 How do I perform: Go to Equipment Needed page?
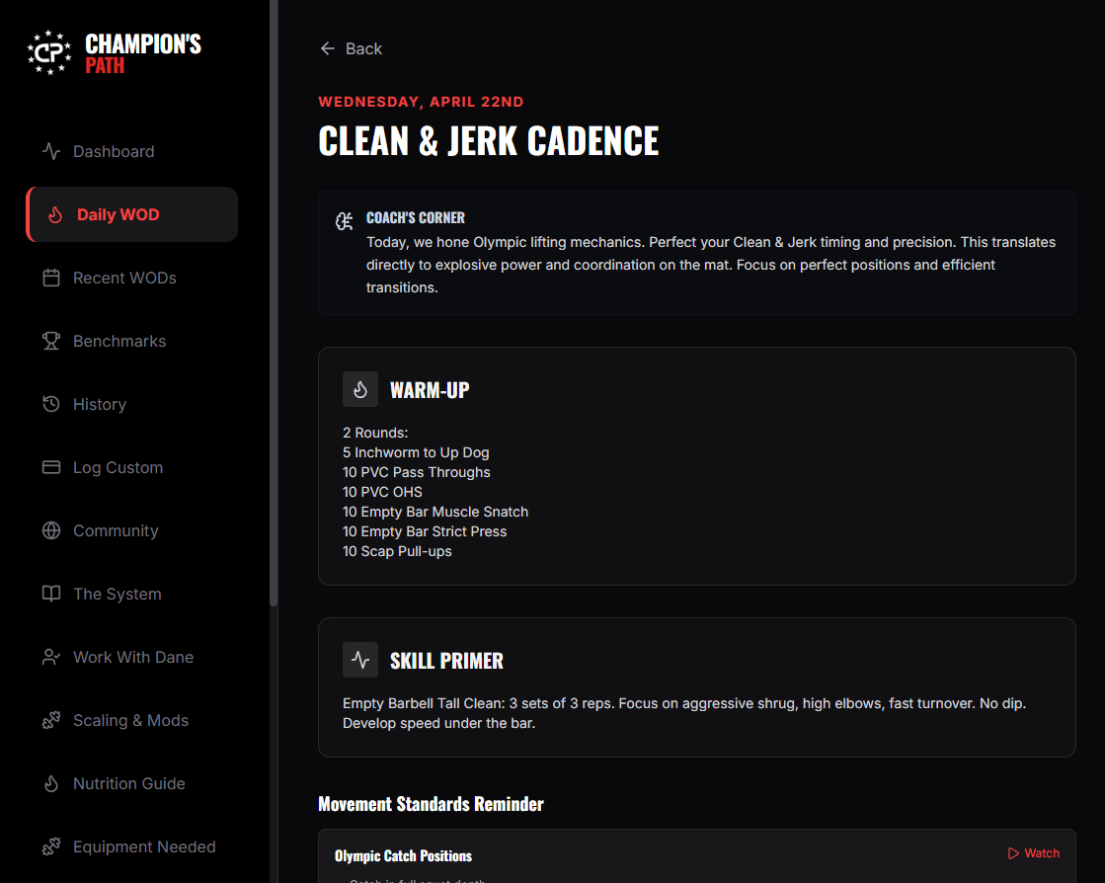click(x=144, y=846)
